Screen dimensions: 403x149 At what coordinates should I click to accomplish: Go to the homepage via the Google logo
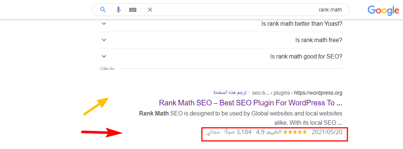coord(383,10)
